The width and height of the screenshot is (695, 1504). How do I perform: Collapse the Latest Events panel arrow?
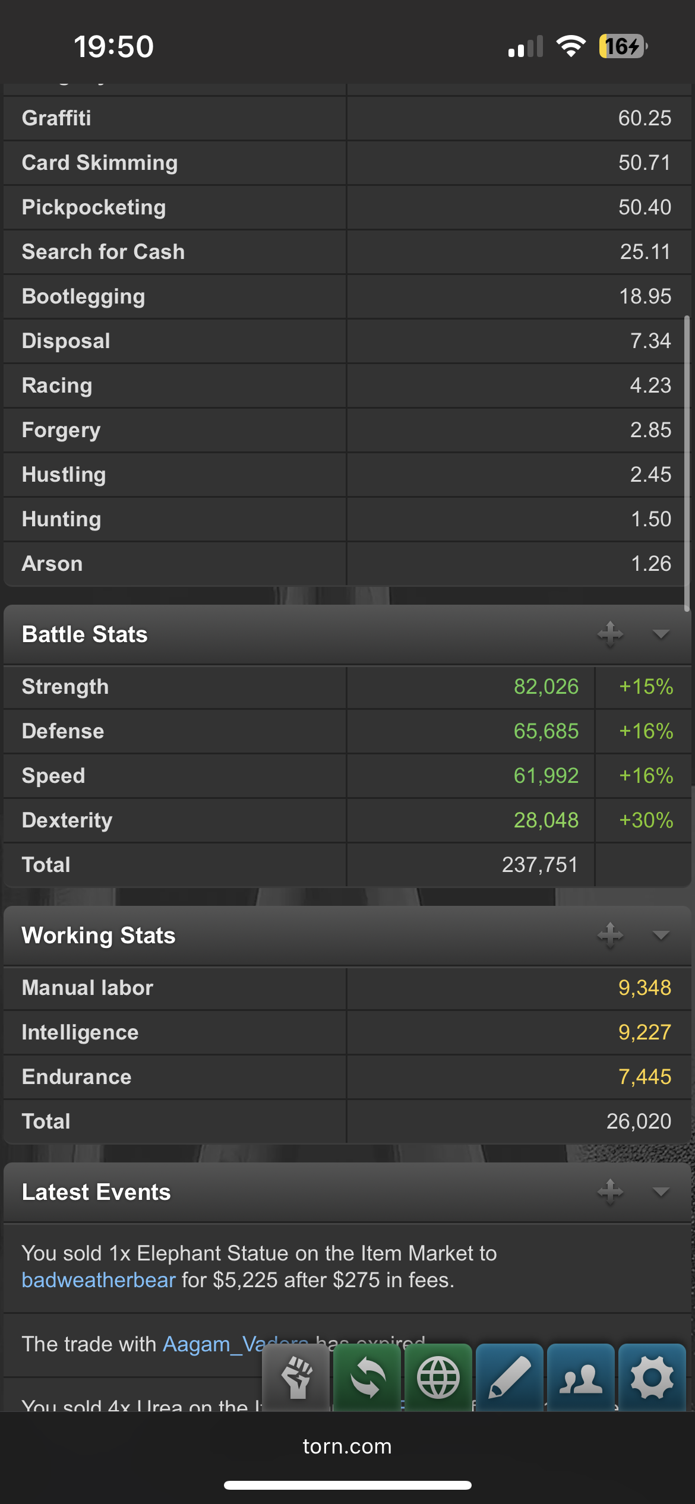click(x=661, y=1192)
